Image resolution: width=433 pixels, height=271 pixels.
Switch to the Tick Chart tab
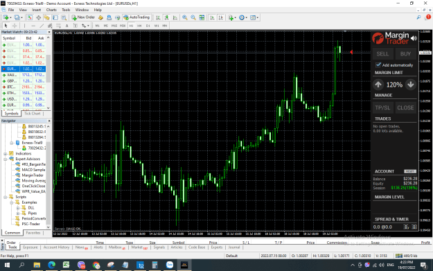pos(33,114)
